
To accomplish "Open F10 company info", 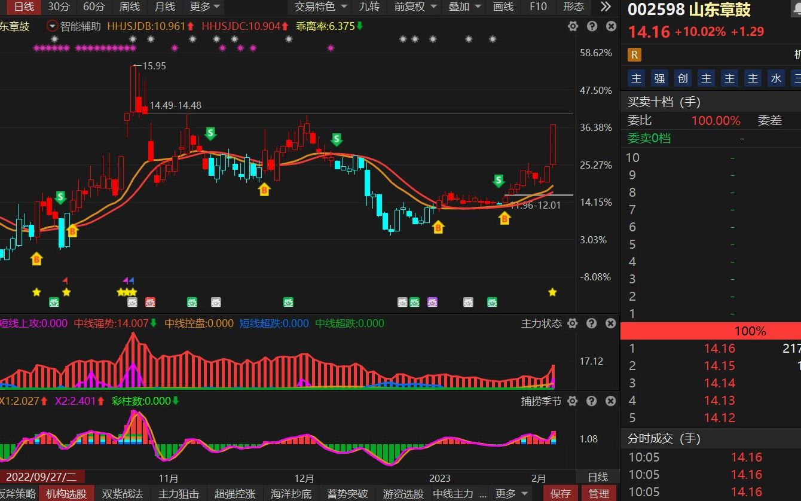I will (x=538, y=7).
